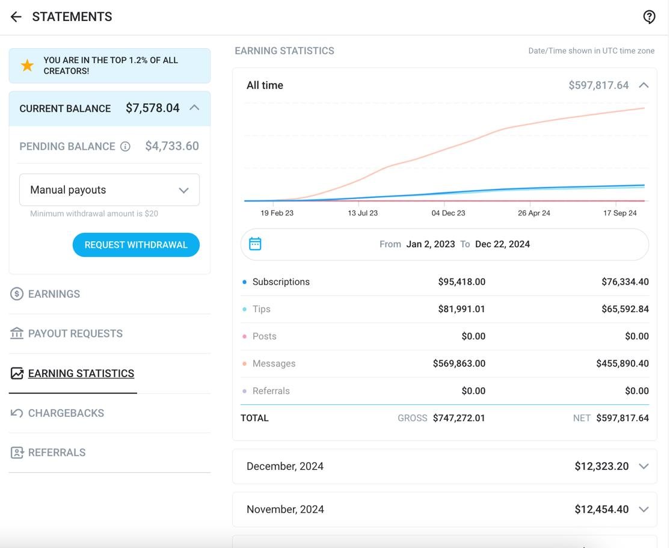Click the Messages salmon legend dot

tap(244, 364)
